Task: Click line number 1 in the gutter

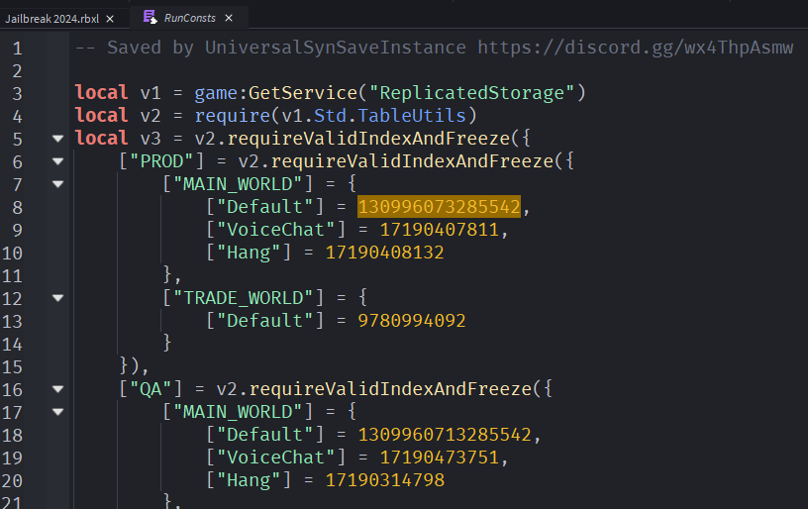Action: coord(17,49)
